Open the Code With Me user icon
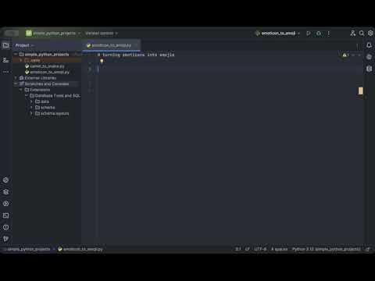Image resolution: width=375 pixels, height=281 pixels. pos(353,34)
